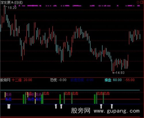Click the 股旁网 indicator name label
This screenshot has width=144, height=118.
(x=5, y=80)
